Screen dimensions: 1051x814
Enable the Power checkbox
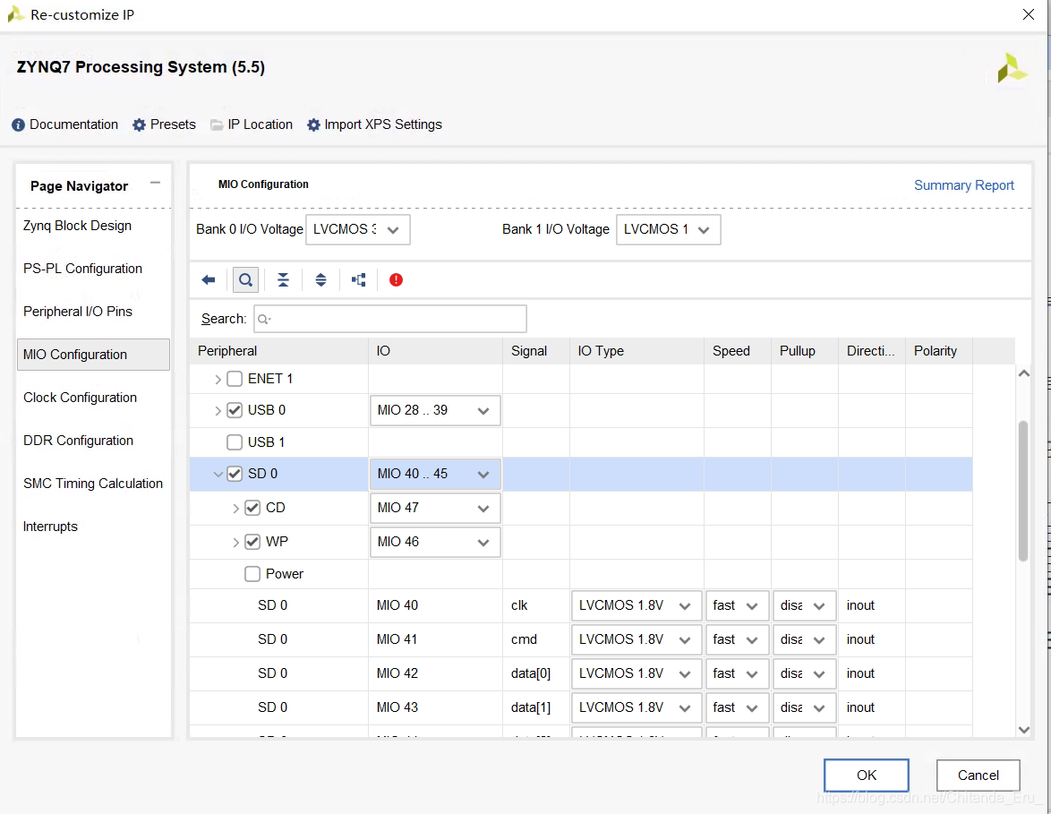pyautogui.click(x=252, y=574)
